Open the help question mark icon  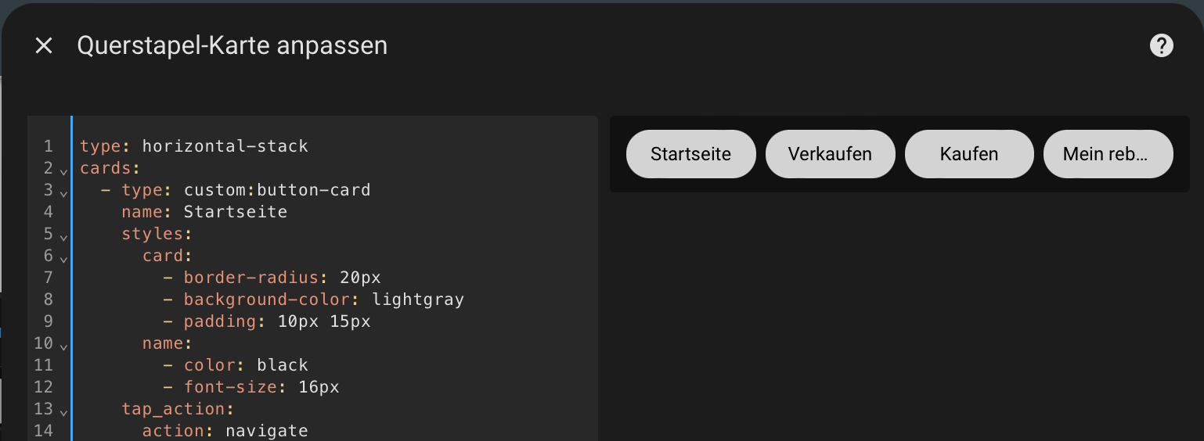(x=1161, y=46)
